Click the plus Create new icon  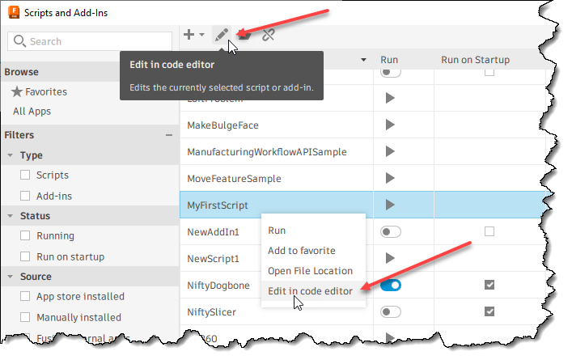189,35
